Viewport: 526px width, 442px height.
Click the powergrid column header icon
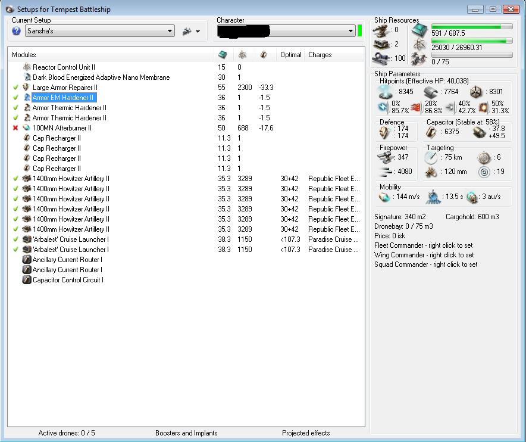[x=242, y=54]
